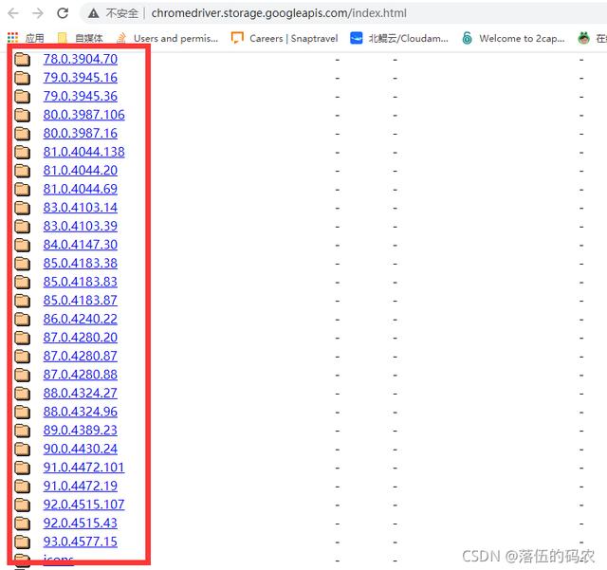Open the 北鲲云/Cloudam bookmark
Viewport: 607px width, 570px height.
[x=398, y=38]
